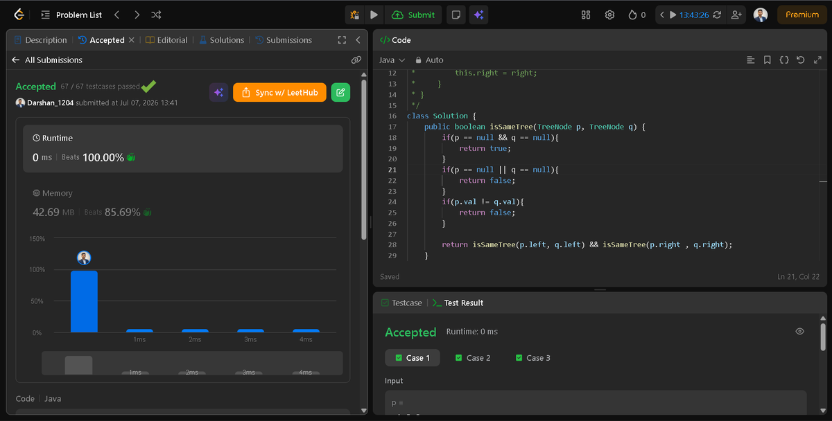Open the curly braces snippet icon
Viewport: 832px width, 421px height.
click(x=784, y=60)
